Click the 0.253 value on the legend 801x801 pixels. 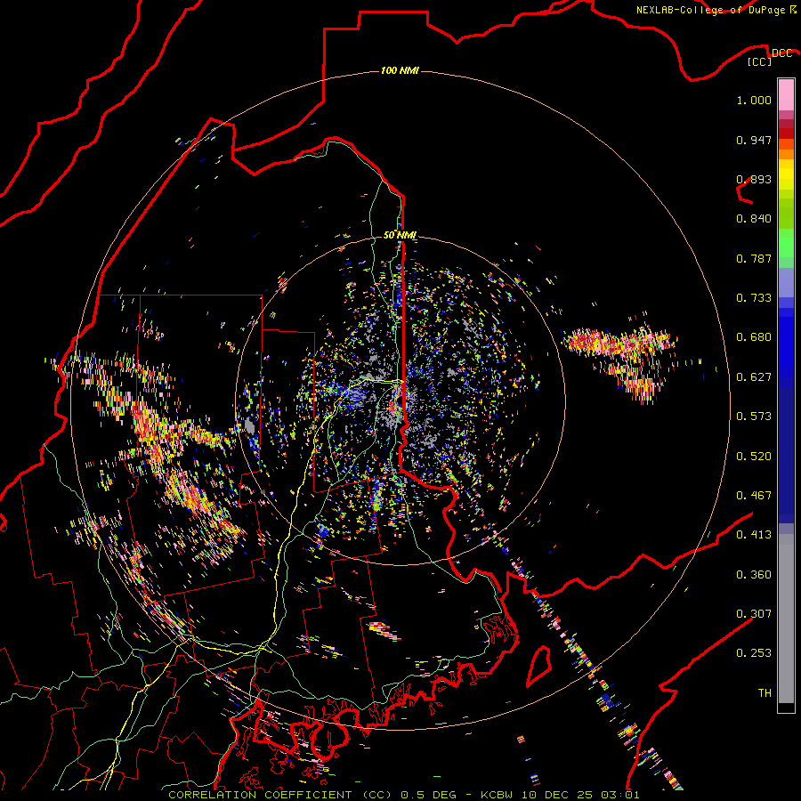[754, 653]
